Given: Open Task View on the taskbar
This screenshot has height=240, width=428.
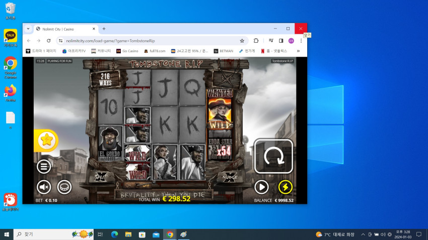Looking at the screenshot, I should tap(100, 234).
